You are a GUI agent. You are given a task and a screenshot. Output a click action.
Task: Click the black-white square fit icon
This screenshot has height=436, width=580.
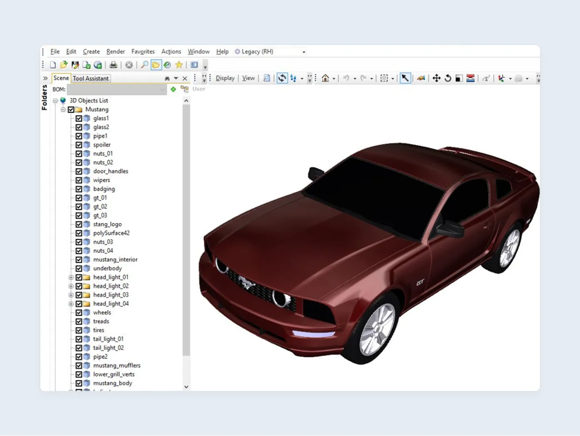point(459,78)
